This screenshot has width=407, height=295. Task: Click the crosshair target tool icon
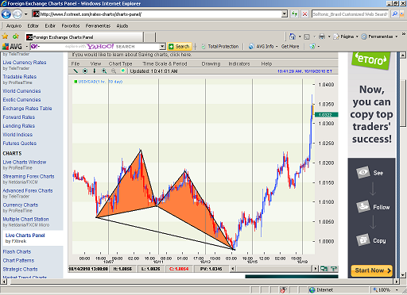click(85, 71)
